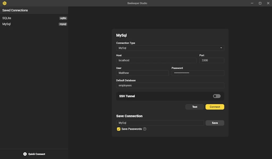Viewport: 272px width, 159px height.
Task: Click the Password input field
Action: pyautogui.click(x=198, y=73)
